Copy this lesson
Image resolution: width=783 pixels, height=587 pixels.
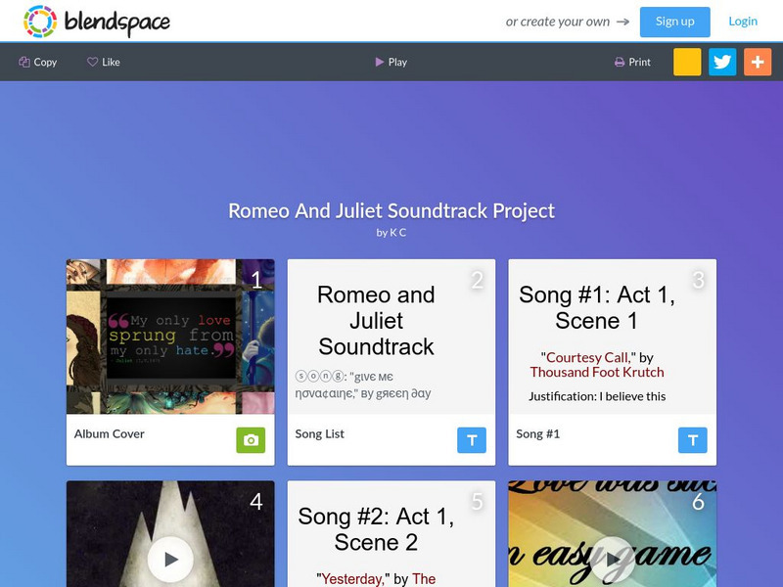[x=38, y=62]
